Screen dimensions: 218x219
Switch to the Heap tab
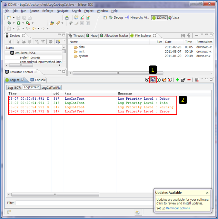[92, 35]
